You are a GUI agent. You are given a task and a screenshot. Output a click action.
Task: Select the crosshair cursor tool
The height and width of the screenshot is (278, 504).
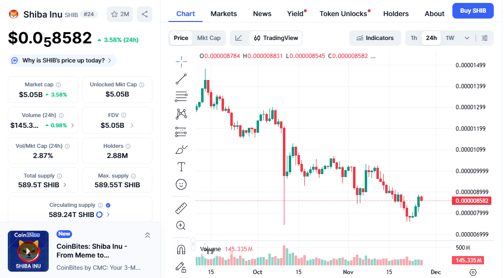pos(181,61)
